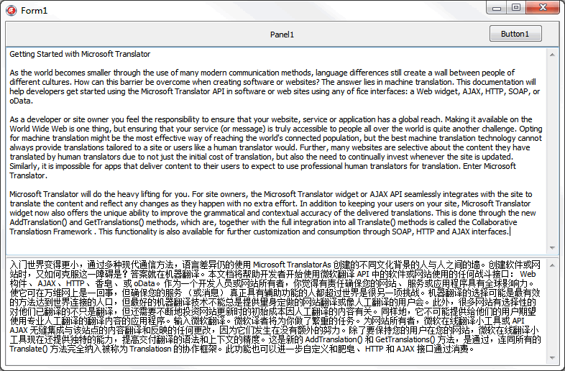Image resolution: width=565 pixels, height=371 pixels.
Task: Click the Form1 window title text
Action: [35, 11]
